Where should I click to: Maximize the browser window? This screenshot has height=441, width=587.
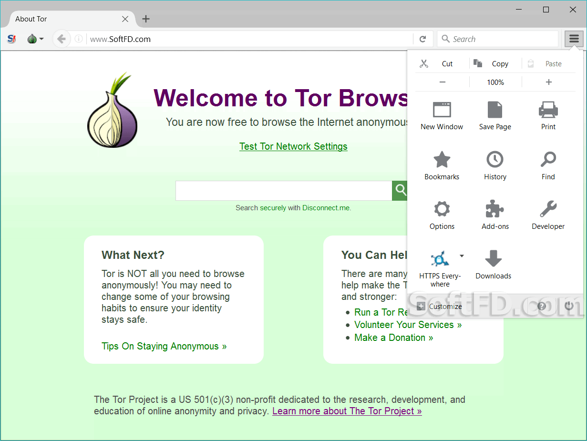[546, 10]
